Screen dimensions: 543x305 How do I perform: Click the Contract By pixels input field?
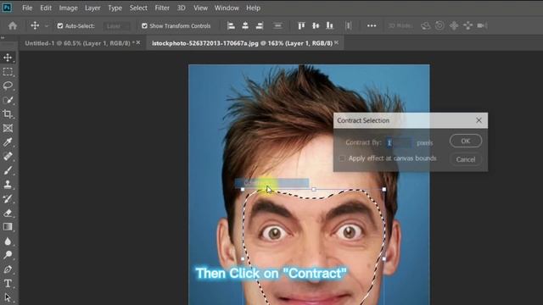coord(399,142)
